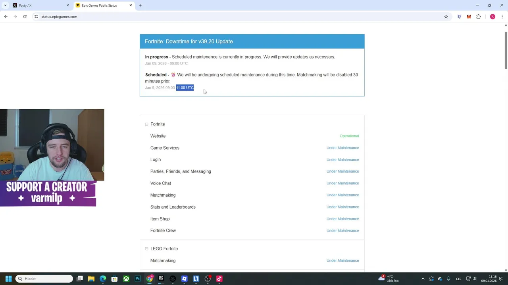This screenshot has width=508, height=285.
Task: Open Roblox from the taskbar
Action: (x=184, y=279)
